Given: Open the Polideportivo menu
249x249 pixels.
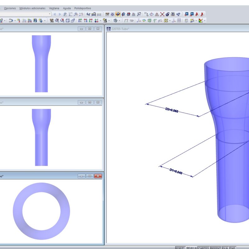Looking at the screenshot, I should pos(82,8).
